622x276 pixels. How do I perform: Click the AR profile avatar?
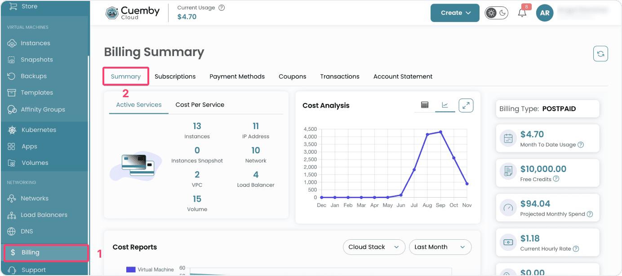pos(545,13)
